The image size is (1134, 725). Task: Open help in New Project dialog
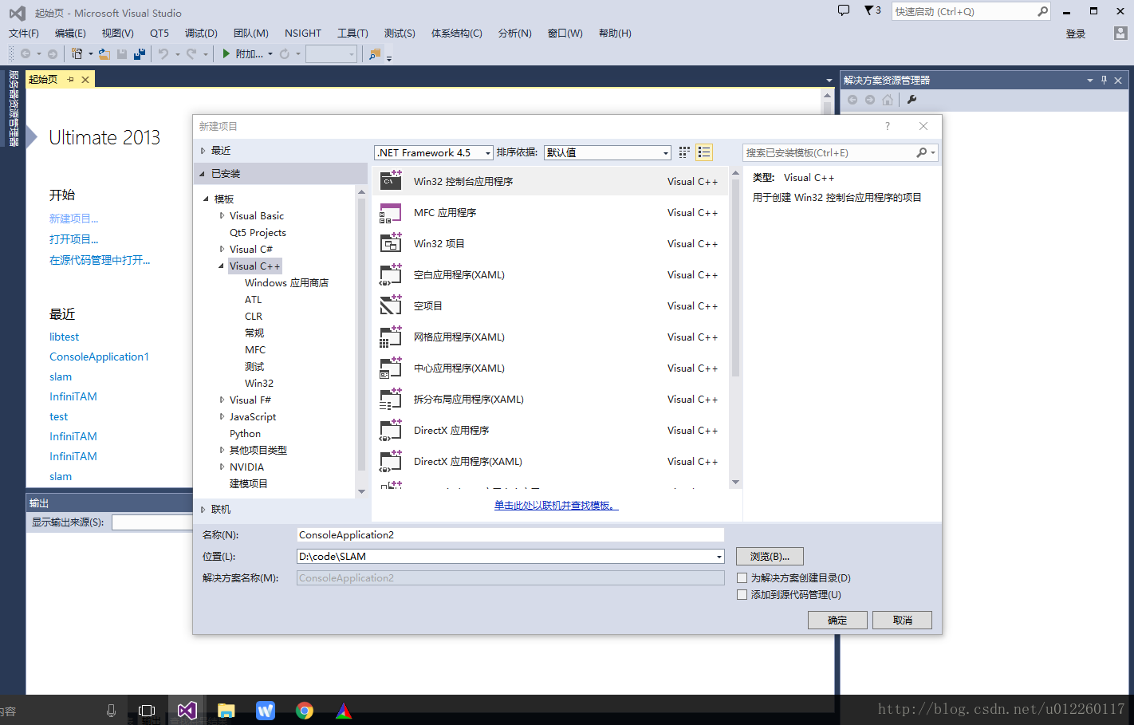point(887,126)
